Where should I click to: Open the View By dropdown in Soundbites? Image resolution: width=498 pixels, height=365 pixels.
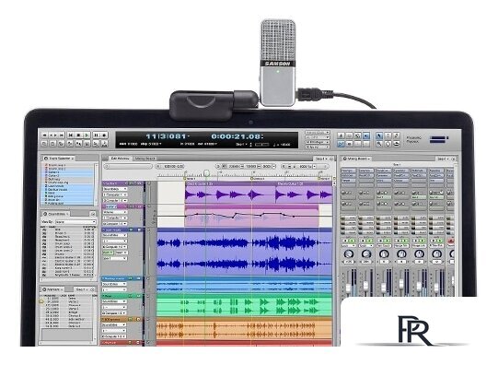pos(75,222)
